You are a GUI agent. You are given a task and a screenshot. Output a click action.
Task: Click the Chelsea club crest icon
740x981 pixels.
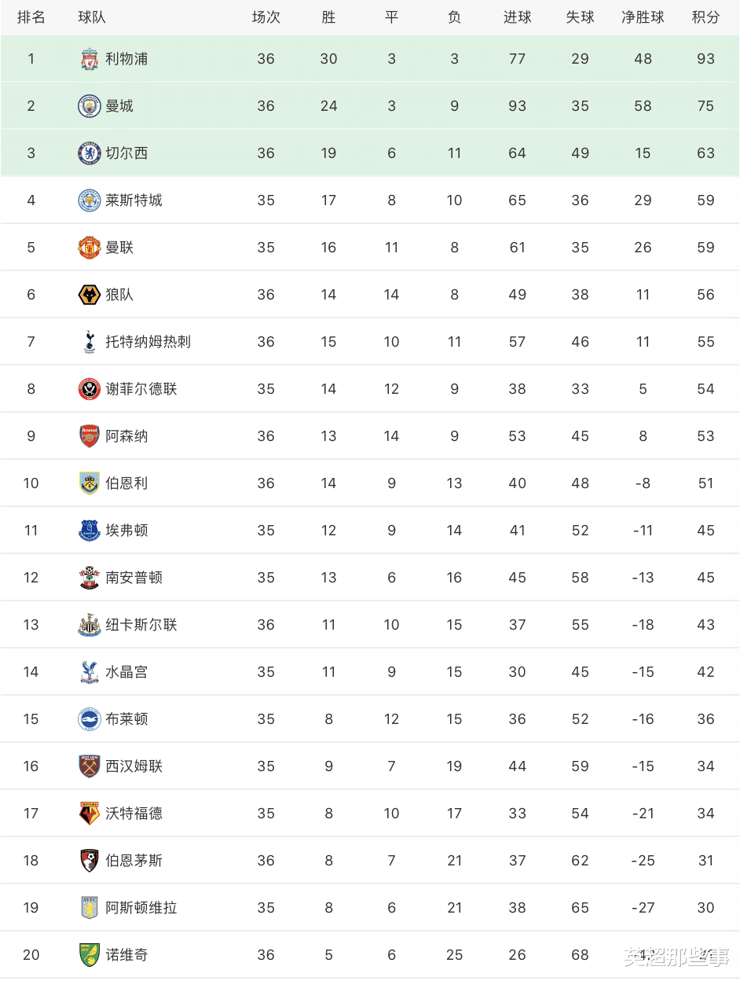[90, 153]
